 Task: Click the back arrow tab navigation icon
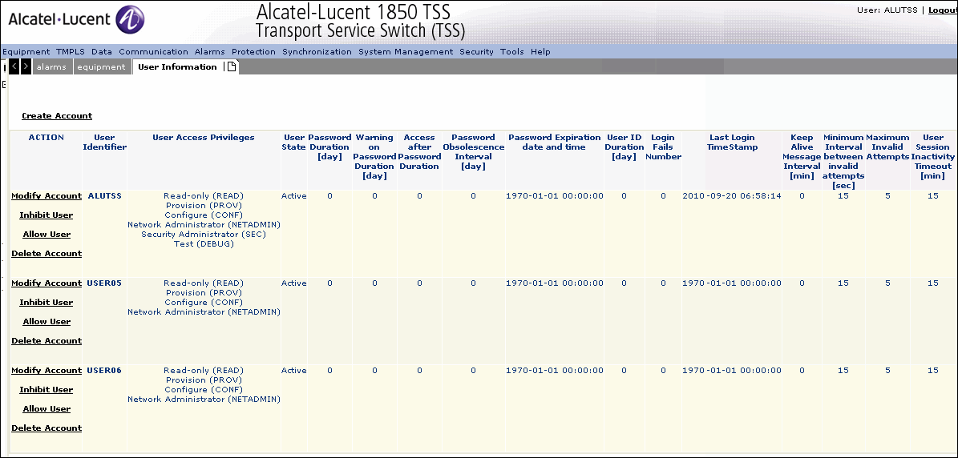(x=14, y=67)
